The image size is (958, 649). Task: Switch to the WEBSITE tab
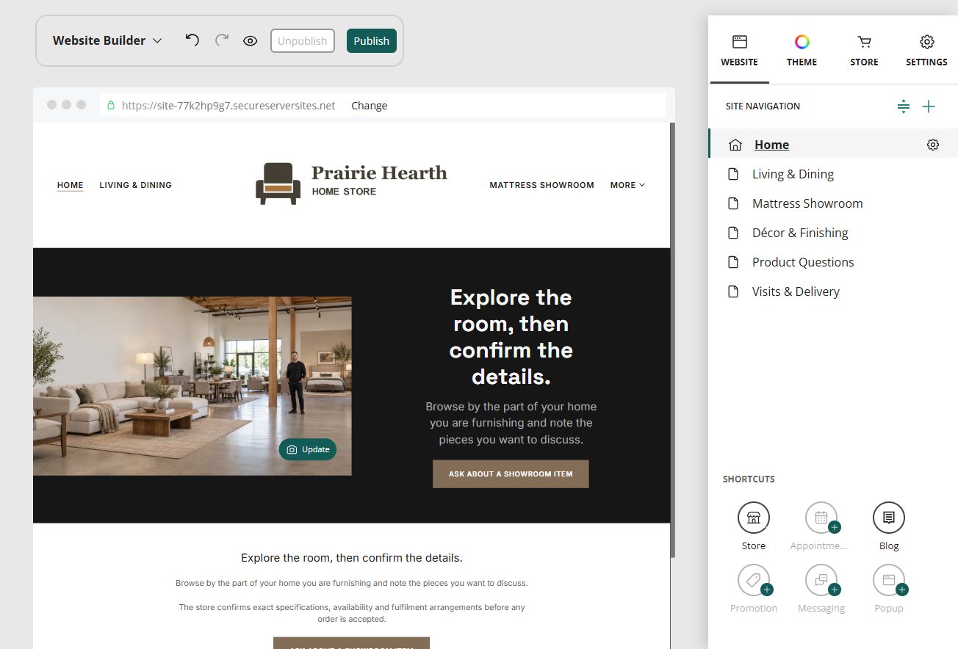[739, 51]
